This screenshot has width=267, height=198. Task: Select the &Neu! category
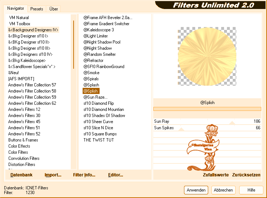(13, 73)
